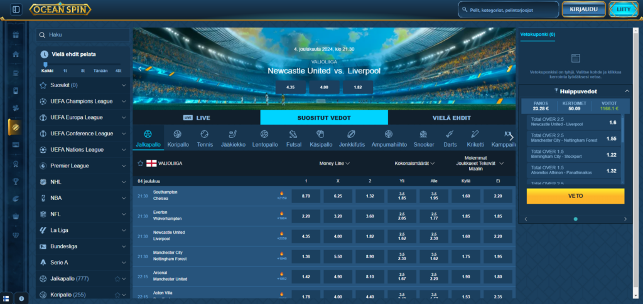Click the time filter slider handle
Screen dimensions: 643x304
(x=45, y=64)
